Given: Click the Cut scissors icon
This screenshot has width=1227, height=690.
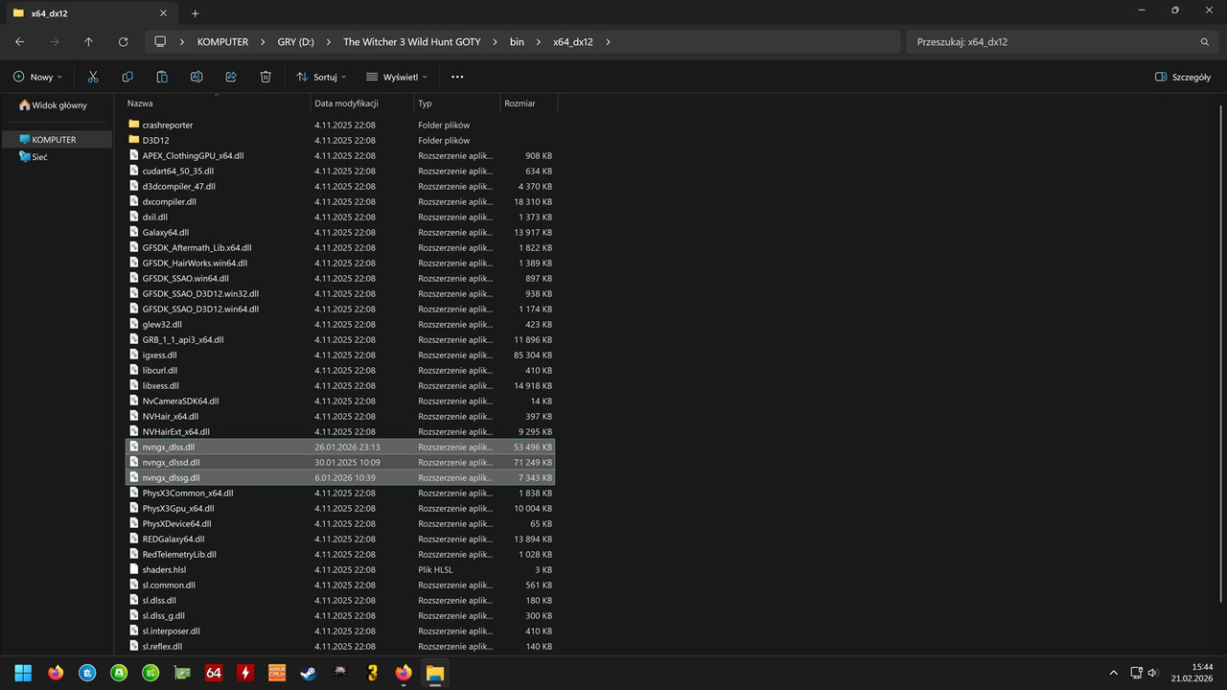Looking at the screenshot, I should tap(93, 77).
